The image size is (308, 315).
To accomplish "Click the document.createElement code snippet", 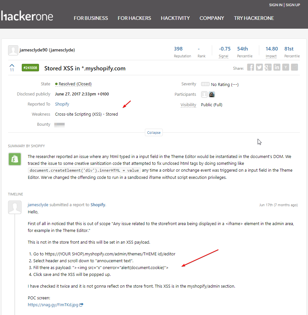I will pos(84,170).
